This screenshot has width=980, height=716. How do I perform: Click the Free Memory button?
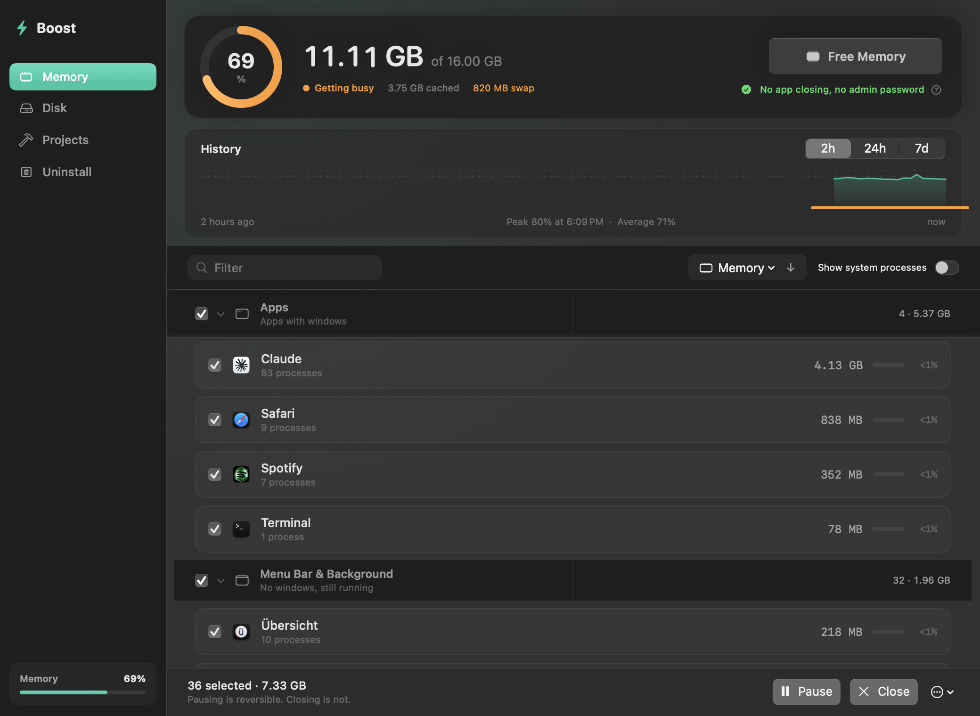click(855, 56)
